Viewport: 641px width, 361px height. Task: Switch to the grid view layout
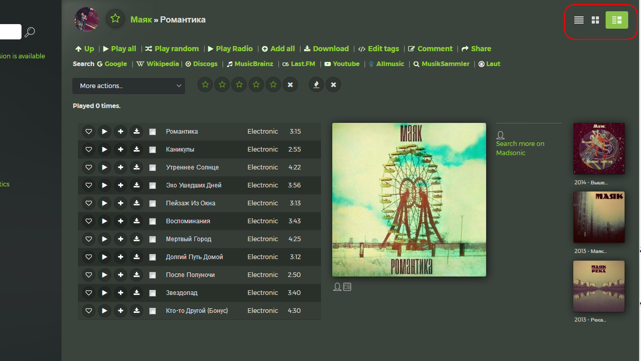pyautogui.click(x=595, y=20)
